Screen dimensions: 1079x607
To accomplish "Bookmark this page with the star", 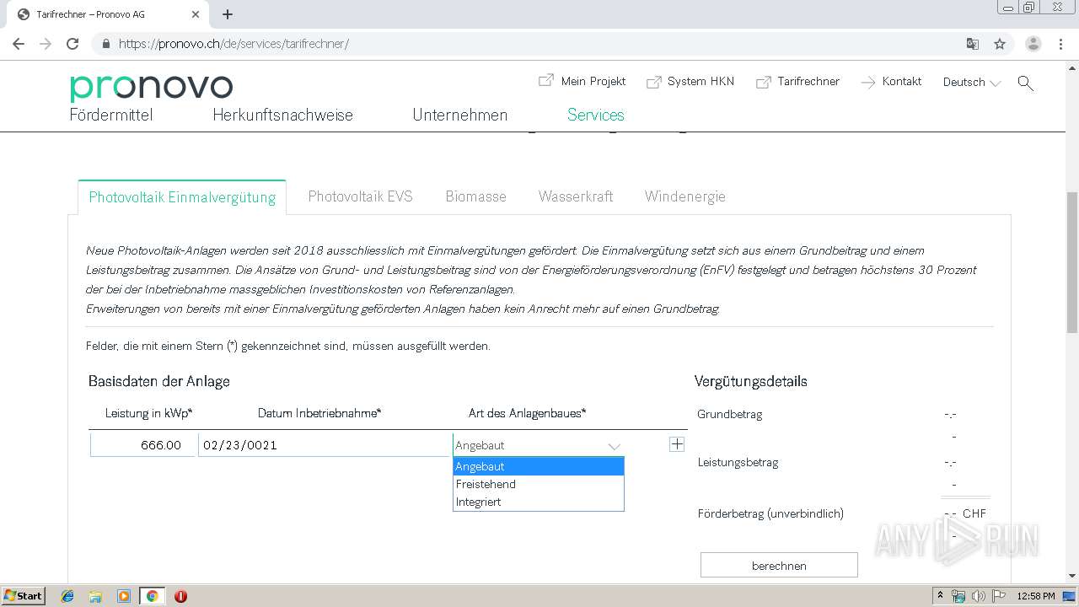I will coord(1000,44).
